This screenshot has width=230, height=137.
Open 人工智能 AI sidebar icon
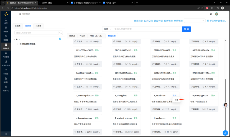click(x=6, y=55)
